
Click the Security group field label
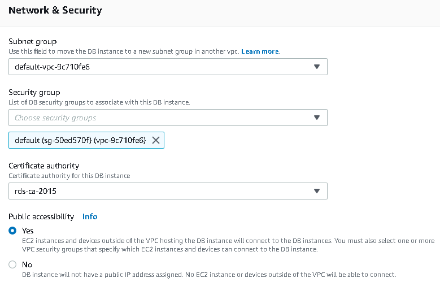[34, 92]
